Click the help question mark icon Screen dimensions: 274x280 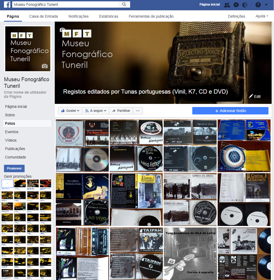(x=258, y=5)
